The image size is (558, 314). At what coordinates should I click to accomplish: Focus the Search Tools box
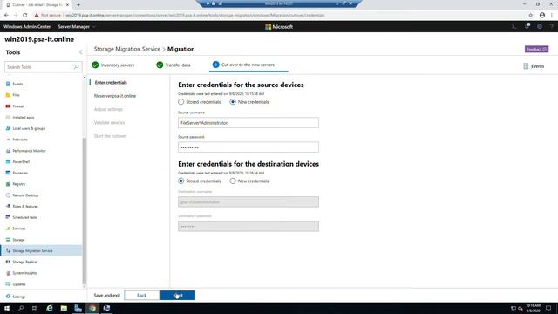[43, 67]
